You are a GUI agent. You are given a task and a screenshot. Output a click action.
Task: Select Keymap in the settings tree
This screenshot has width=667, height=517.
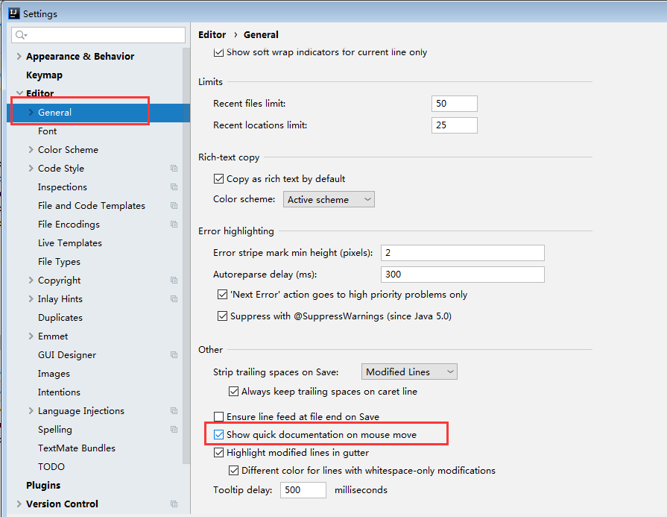pyautogui.click(x=44, y=75)
